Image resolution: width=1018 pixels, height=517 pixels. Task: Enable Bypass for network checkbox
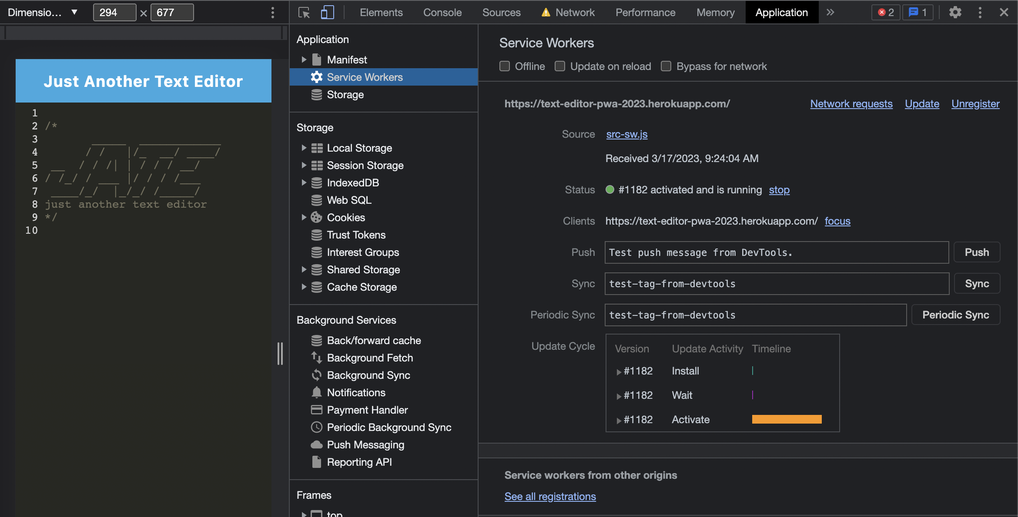(666, 66)
